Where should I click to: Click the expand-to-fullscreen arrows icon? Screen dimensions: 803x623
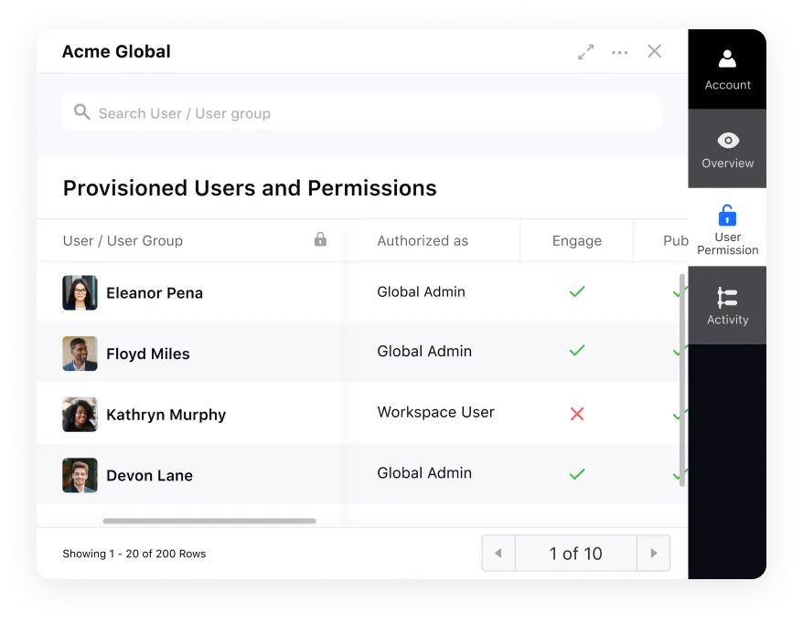(585, 52)
